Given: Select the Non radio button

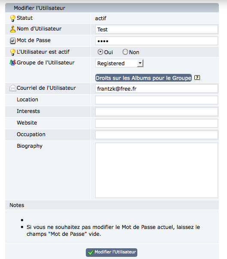Looking at the screenshot, I should [x=125, y=52].
